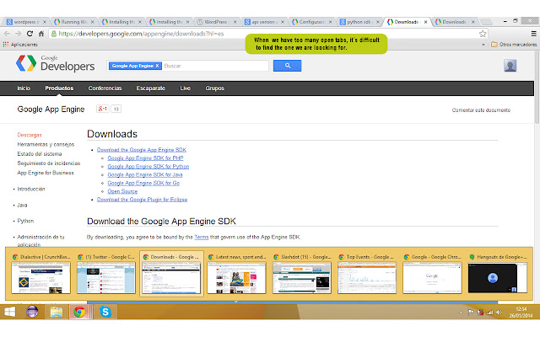Image resolution: width=540 pixels, height=337 pixels.
Task: Switch to the 'wordpress' browser tab
Action: click(x=24, y=22)
